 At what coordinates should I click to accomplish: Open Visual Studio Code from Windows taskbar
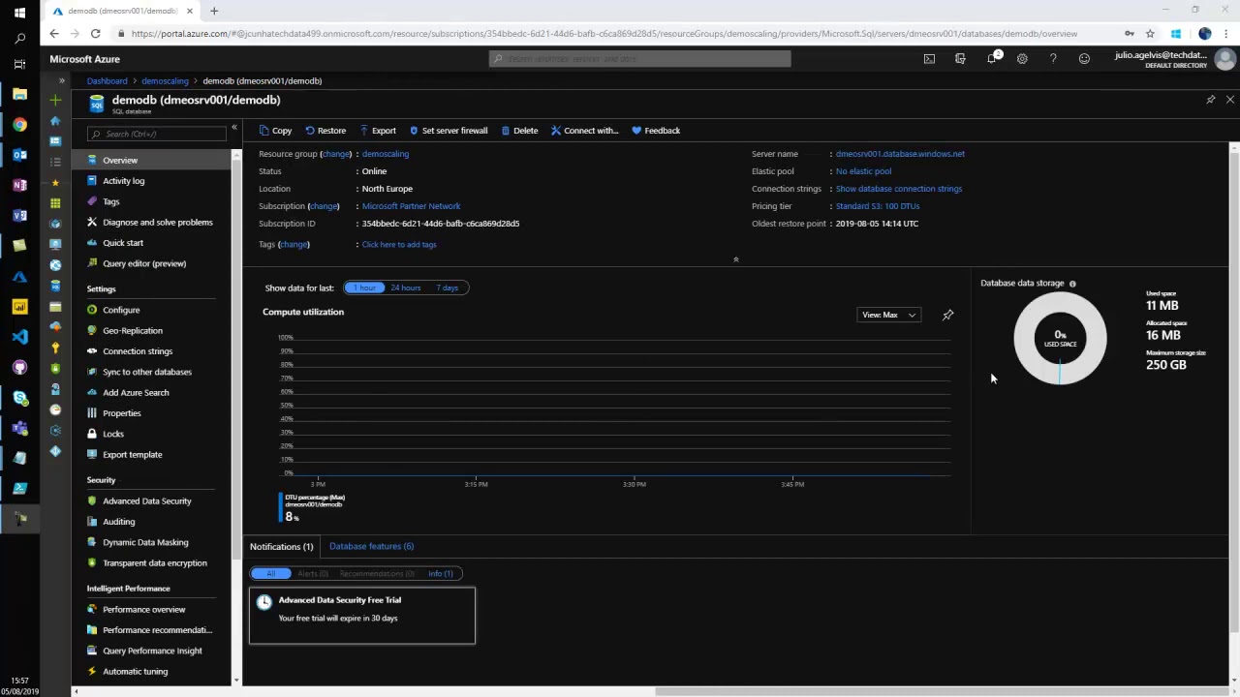pyautogui.click(x=19, y=337)
